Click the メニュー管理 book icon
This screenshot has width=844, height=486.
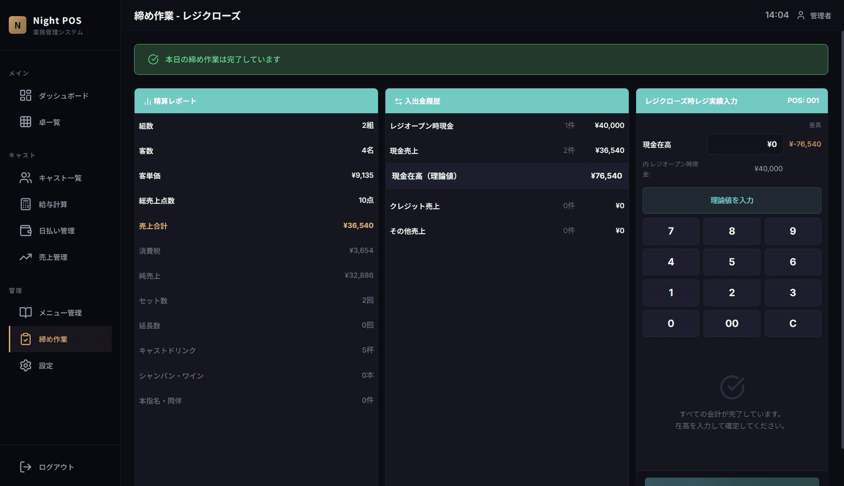pyautogui.click(x=25, y=312)
